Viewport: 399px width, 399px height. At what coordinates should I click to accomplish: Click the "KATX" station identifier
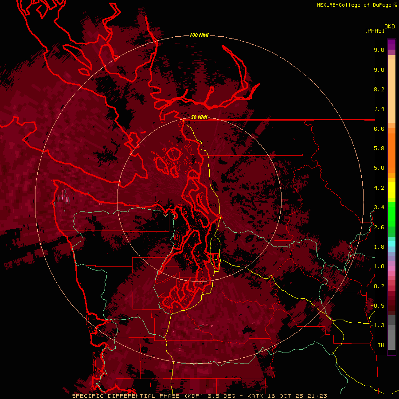pos(256,396)
